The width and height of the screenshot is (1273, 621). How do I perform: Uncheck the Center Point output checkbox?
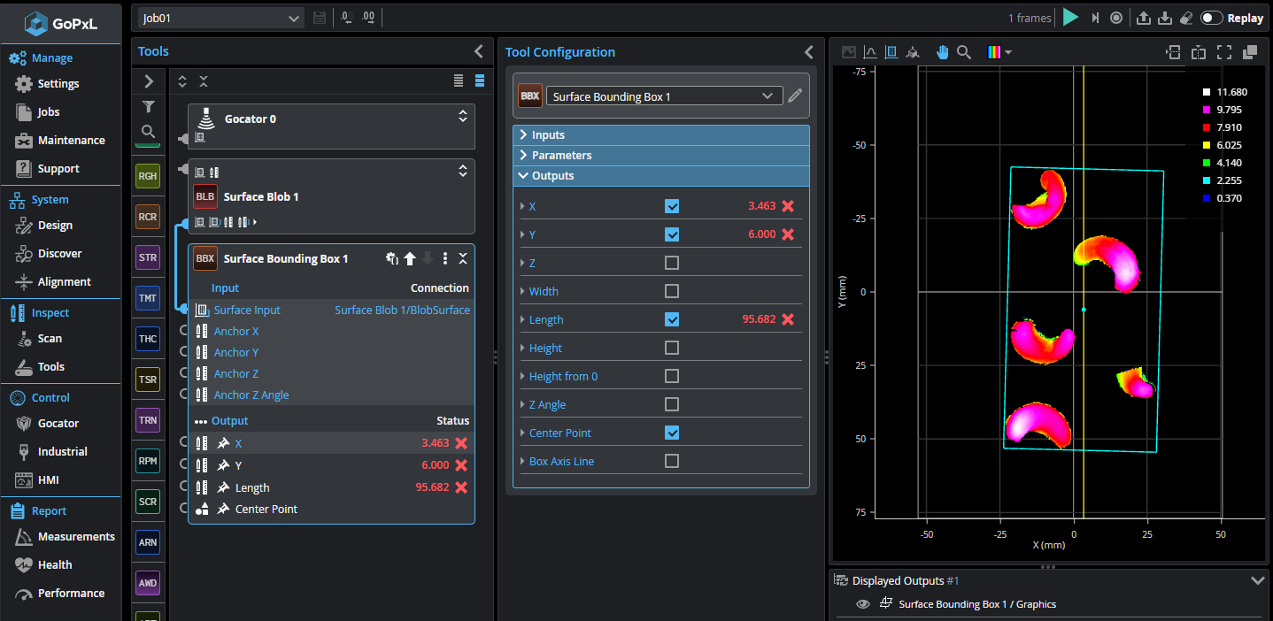pyautogui.click(x=672, y=433)
